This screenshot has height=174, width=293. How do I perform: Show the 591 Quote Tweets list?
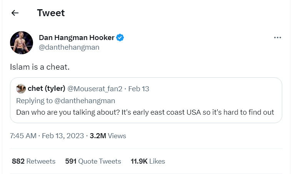tap(93, 161)
